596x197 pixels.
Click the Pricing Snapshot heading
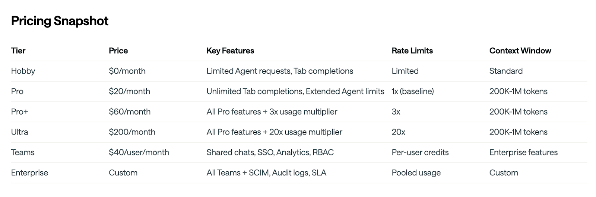60,21
